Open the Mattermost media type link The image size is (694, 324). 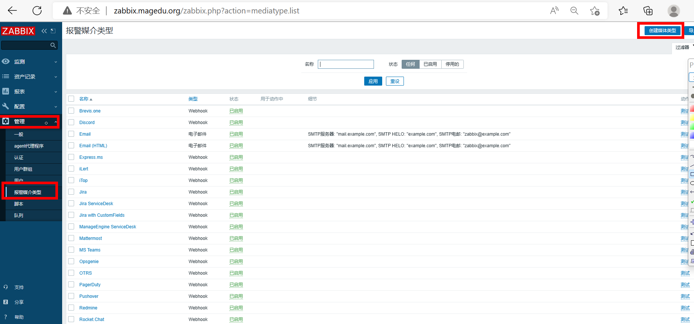tap(91, 238)
